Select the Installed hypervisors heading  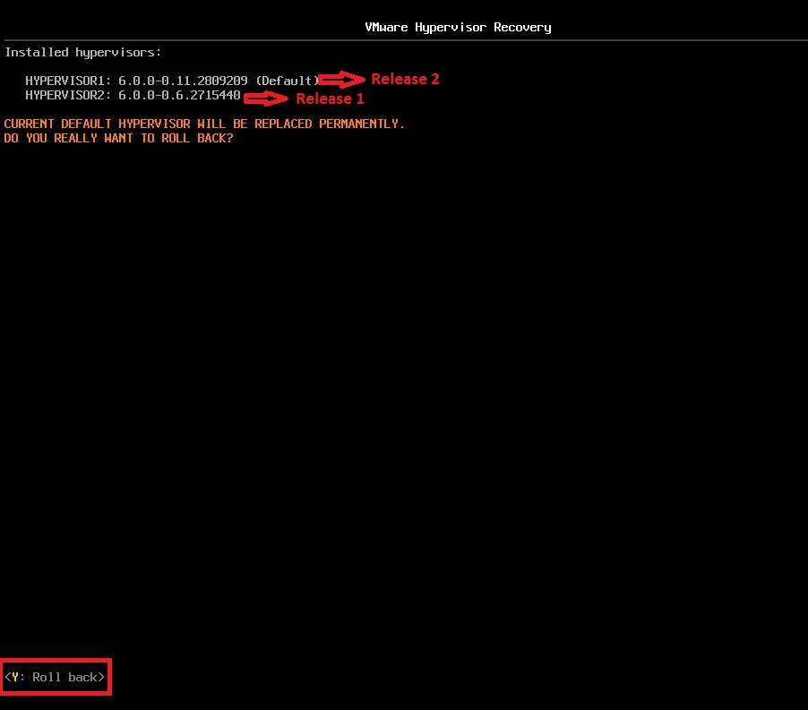click(82, 52)
